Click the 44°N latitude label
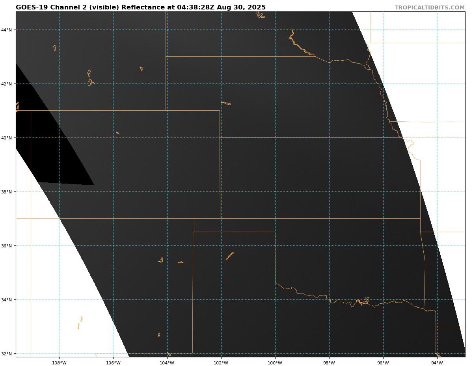 7,30
